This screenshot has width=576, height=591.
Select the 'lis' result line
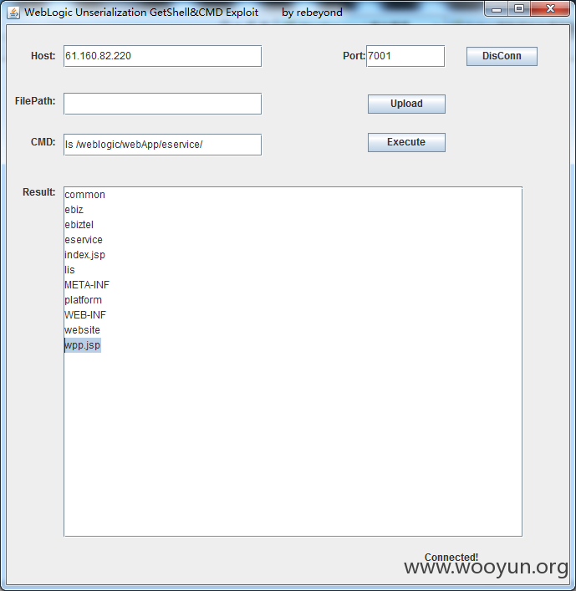point(69,270)
